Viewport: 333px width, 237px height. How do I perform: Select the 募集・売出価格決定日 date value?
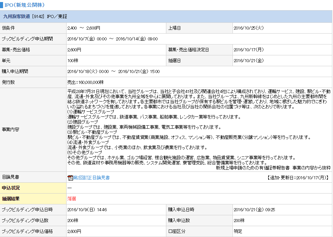pos(248,50)
